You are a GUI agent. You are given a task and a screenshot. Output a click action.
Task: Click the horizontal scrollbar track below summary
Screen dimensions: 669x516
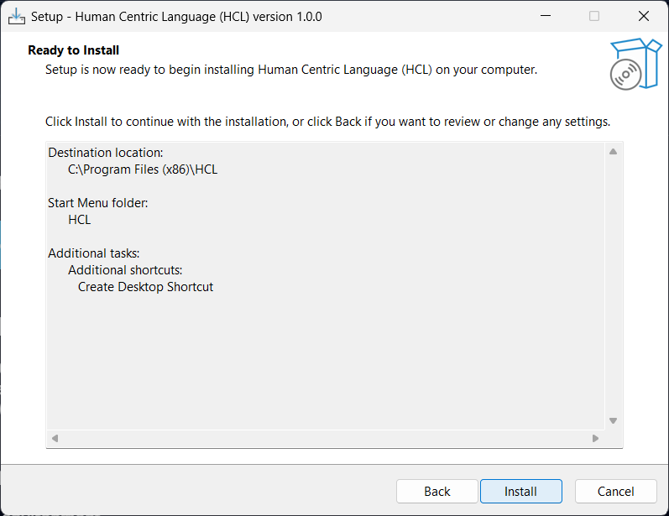[325, 438]
